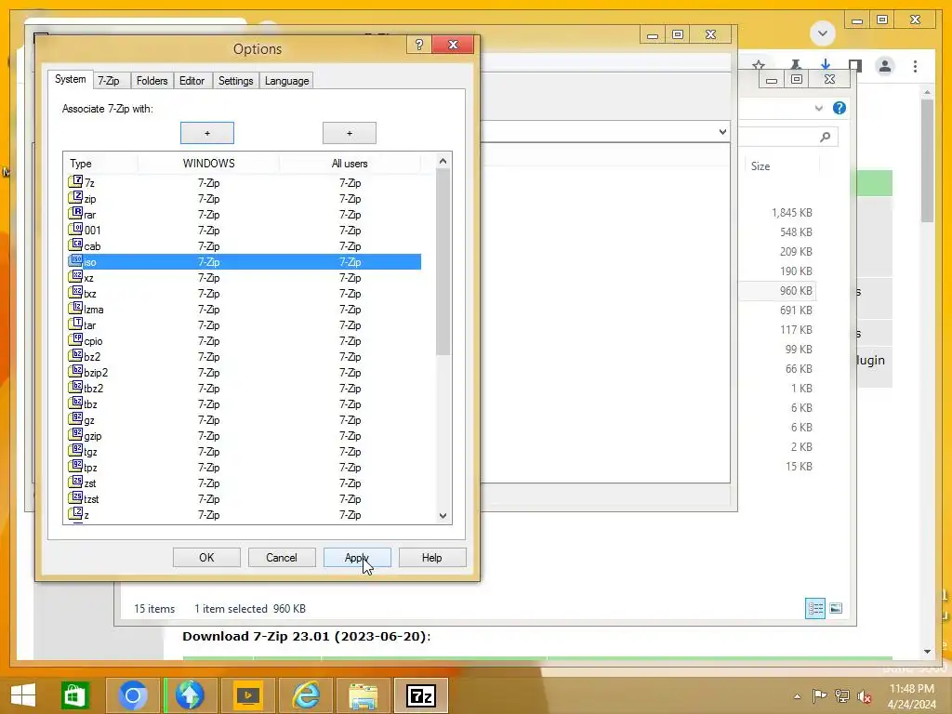Screen dimensions: 952x714
Task: Click the zip file type icon
Action: 75,197
